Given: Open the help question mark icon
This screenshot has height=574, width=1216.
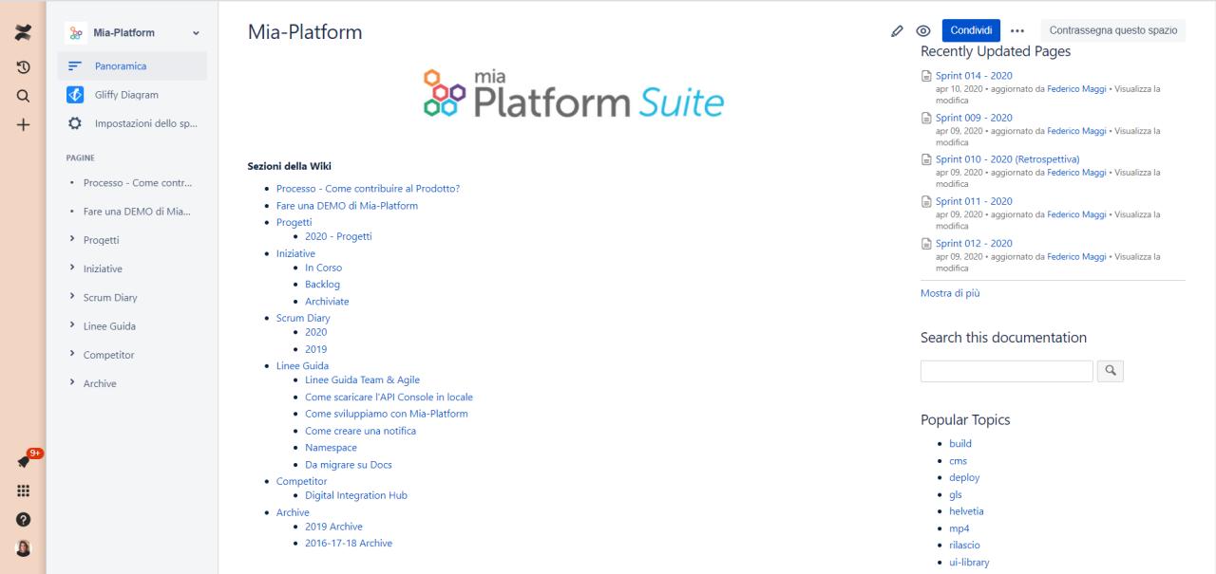Looking at the screenshot, I should pos(23,519).
